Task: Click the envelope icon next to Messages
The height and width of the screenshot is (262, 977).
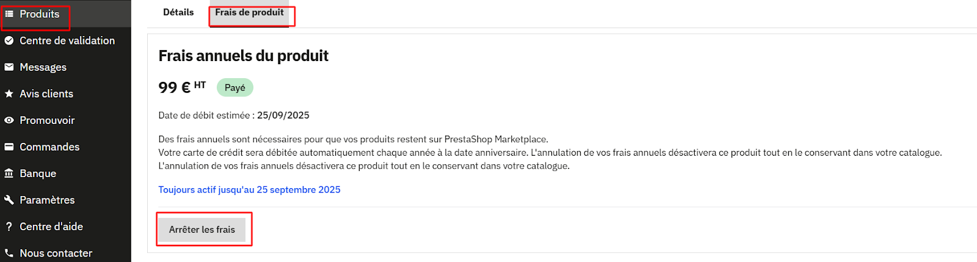Action: (x=9, y=67)
